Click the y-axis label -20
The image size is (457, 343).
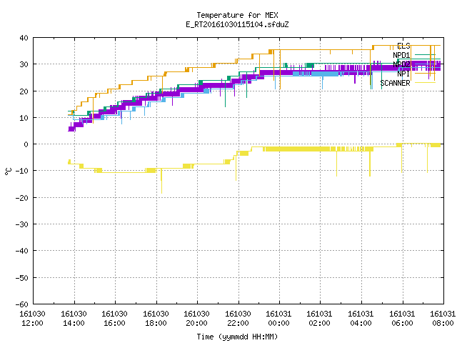(22, 198)
